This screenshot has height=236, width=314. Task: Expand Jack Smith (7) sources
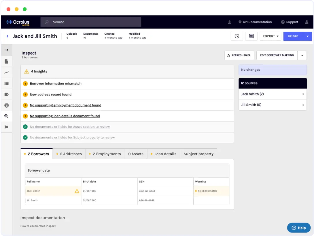point(273,94)
